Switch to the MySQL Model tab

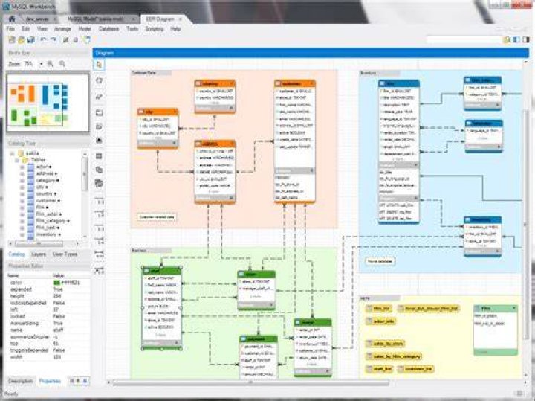tap(97, 19)
